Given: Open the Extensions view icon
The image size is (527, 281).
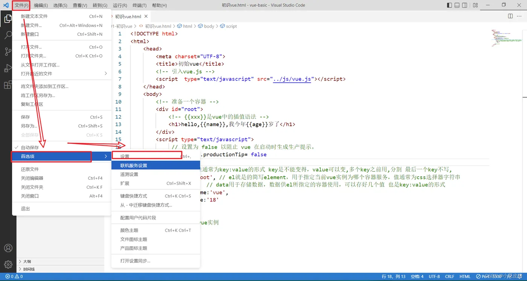Looking at the screenshot, I should 8,85.
